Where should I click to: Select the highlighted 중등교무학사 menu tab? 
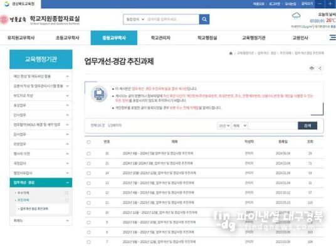coord(114,38)
